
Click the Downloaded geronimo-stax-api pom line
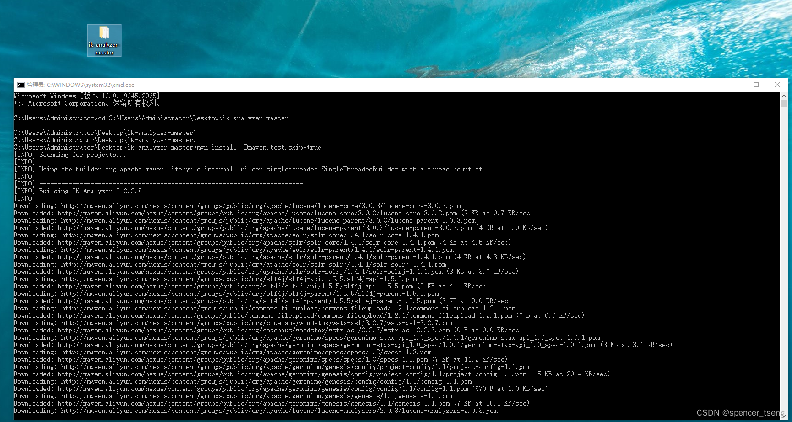point(343,345)
